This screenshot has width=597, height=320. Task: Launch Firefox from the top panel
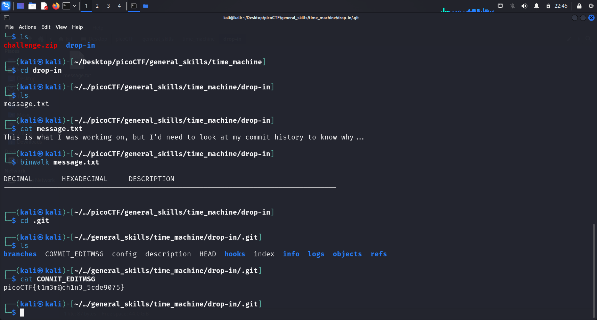[56, 6]
